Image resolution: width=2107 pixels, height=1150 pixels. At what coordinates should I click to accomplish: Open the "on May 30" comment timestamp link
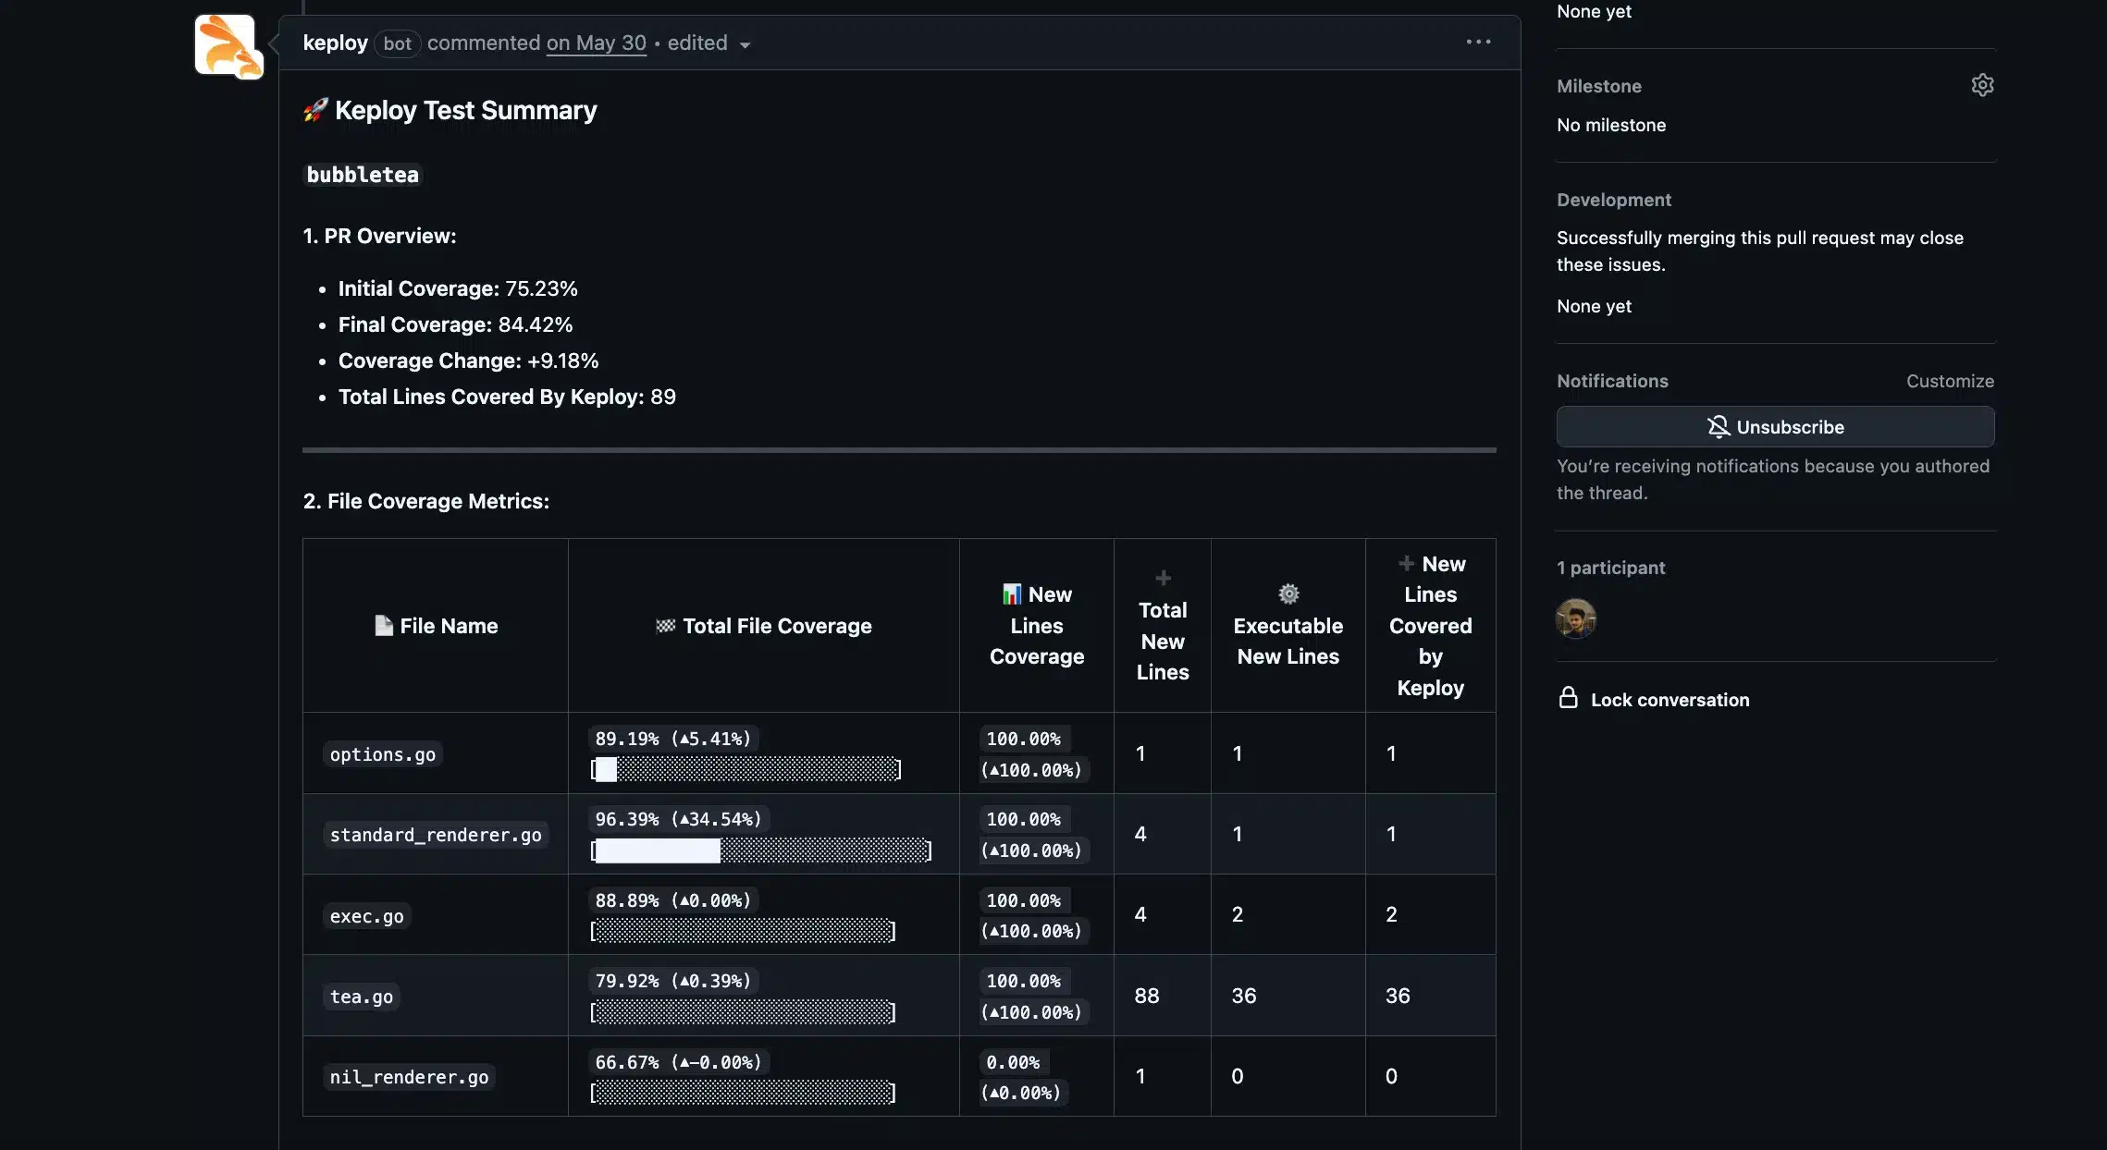[596, 43]
